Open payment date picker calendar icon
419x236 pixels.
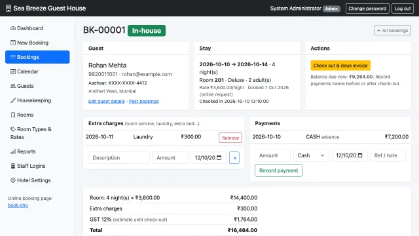pyautogui.click(x=360, y=155)
